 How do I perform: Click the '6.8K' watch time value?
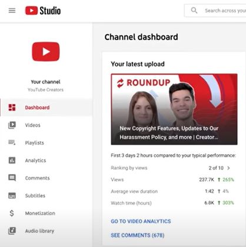210,203
